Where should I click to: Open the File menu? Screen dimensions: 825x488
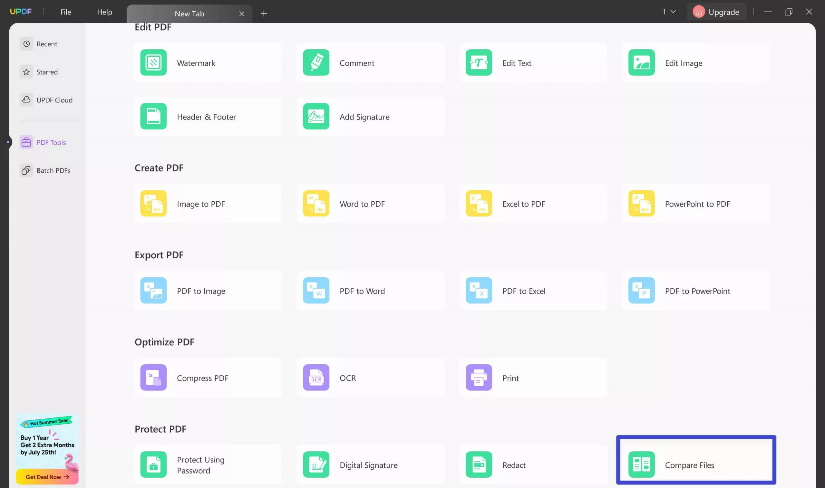65,12
